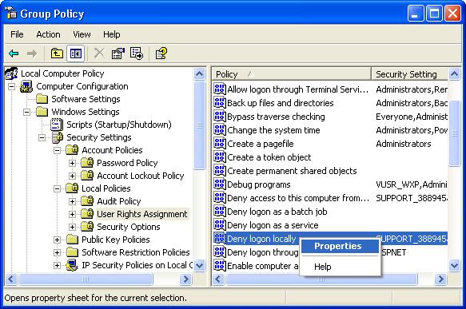Select Software Restriction Policies in the tree
This screenshot has height=309, width=466.
click(x=136, y=252)
